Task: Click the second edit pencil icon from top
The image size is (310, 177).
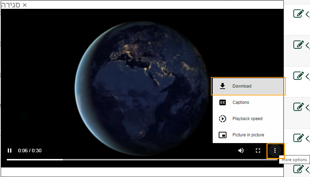Action: (x=298, y=45)
